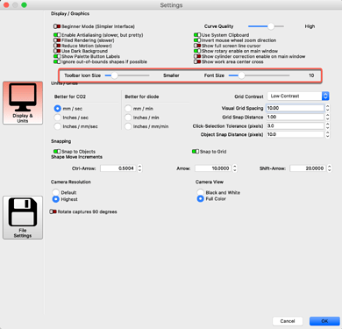Step the Shift-Arrow increment value
Viewport: 342px width, 329px height.
pos(330,168)
